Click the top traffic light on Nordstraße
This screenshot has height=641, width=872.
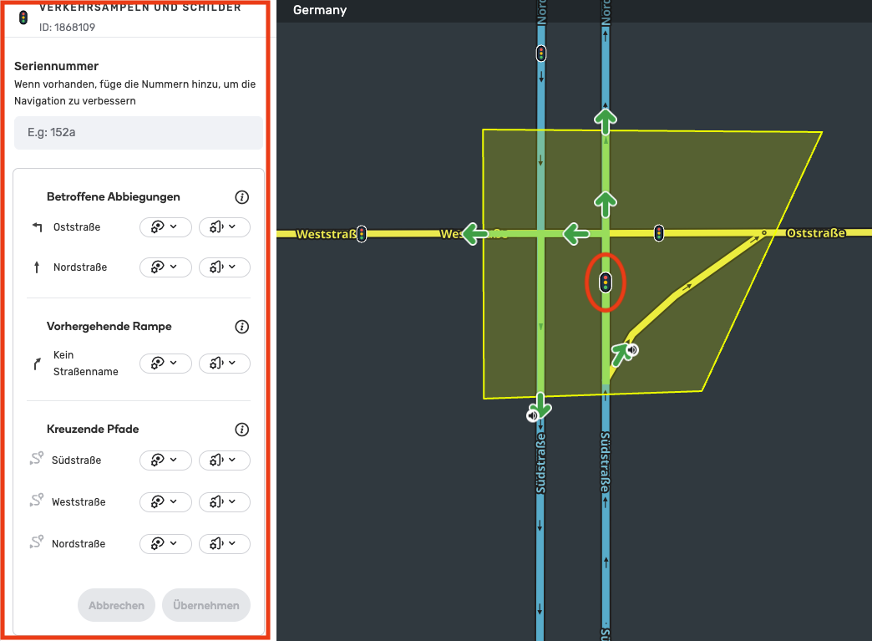pos(541,53)
